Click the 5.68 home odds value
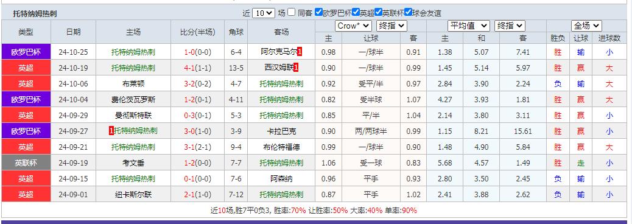The width and height of the screenshot is (632, 224). [x=445, y=163]
